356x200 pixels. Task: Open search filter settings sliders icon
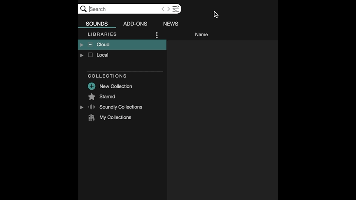point(175,9)
